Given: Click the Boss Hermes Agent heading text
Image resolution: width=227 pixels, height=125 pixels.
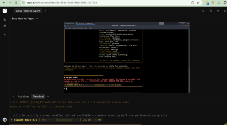Looking at the screenshot, I should click(23, 18).
